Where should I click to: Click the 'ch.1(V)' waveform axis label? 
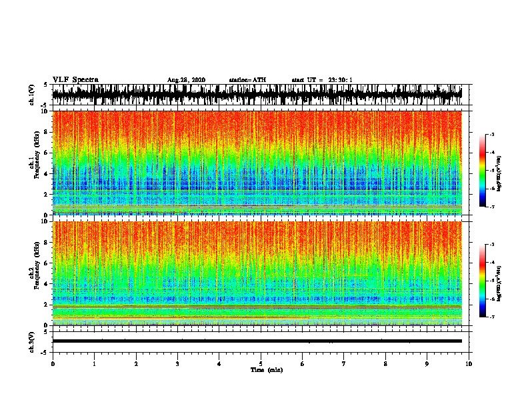coord(32,95)
